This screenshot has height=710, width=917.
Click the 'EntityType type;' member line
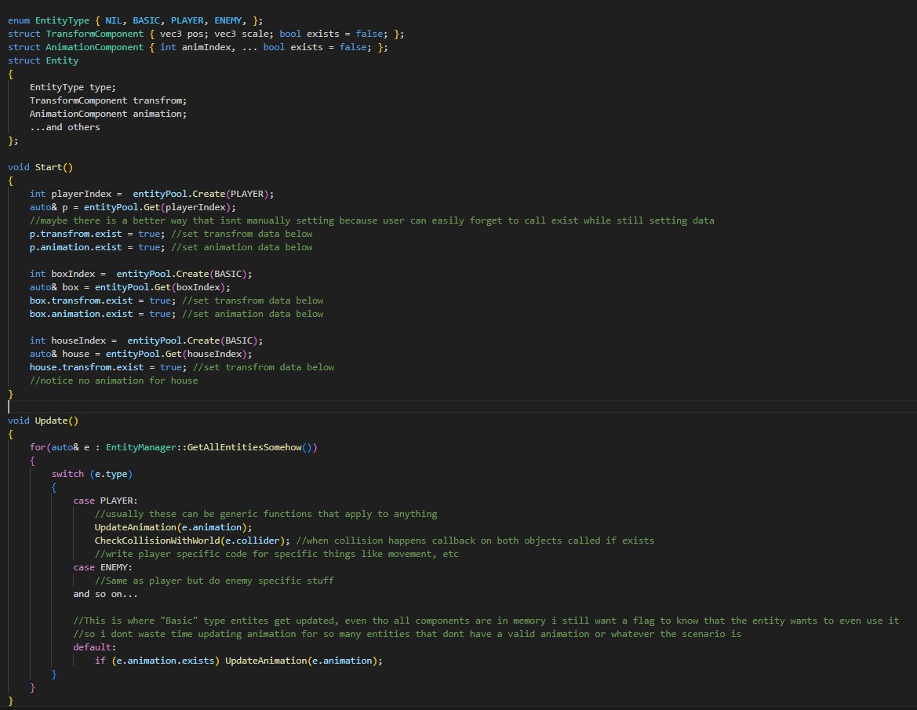pyautogui.click(x=73, y=87)
